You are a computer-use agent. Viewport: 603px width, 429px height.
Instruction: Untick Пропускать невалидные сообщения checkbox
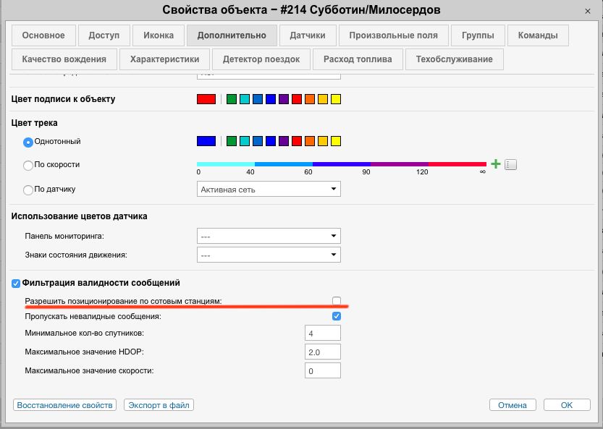(336, 317)
